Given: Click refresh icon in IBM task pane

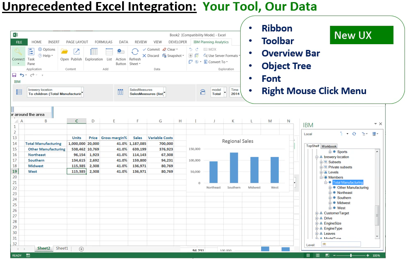Looking at the screenshot, I should pos(354,134).
